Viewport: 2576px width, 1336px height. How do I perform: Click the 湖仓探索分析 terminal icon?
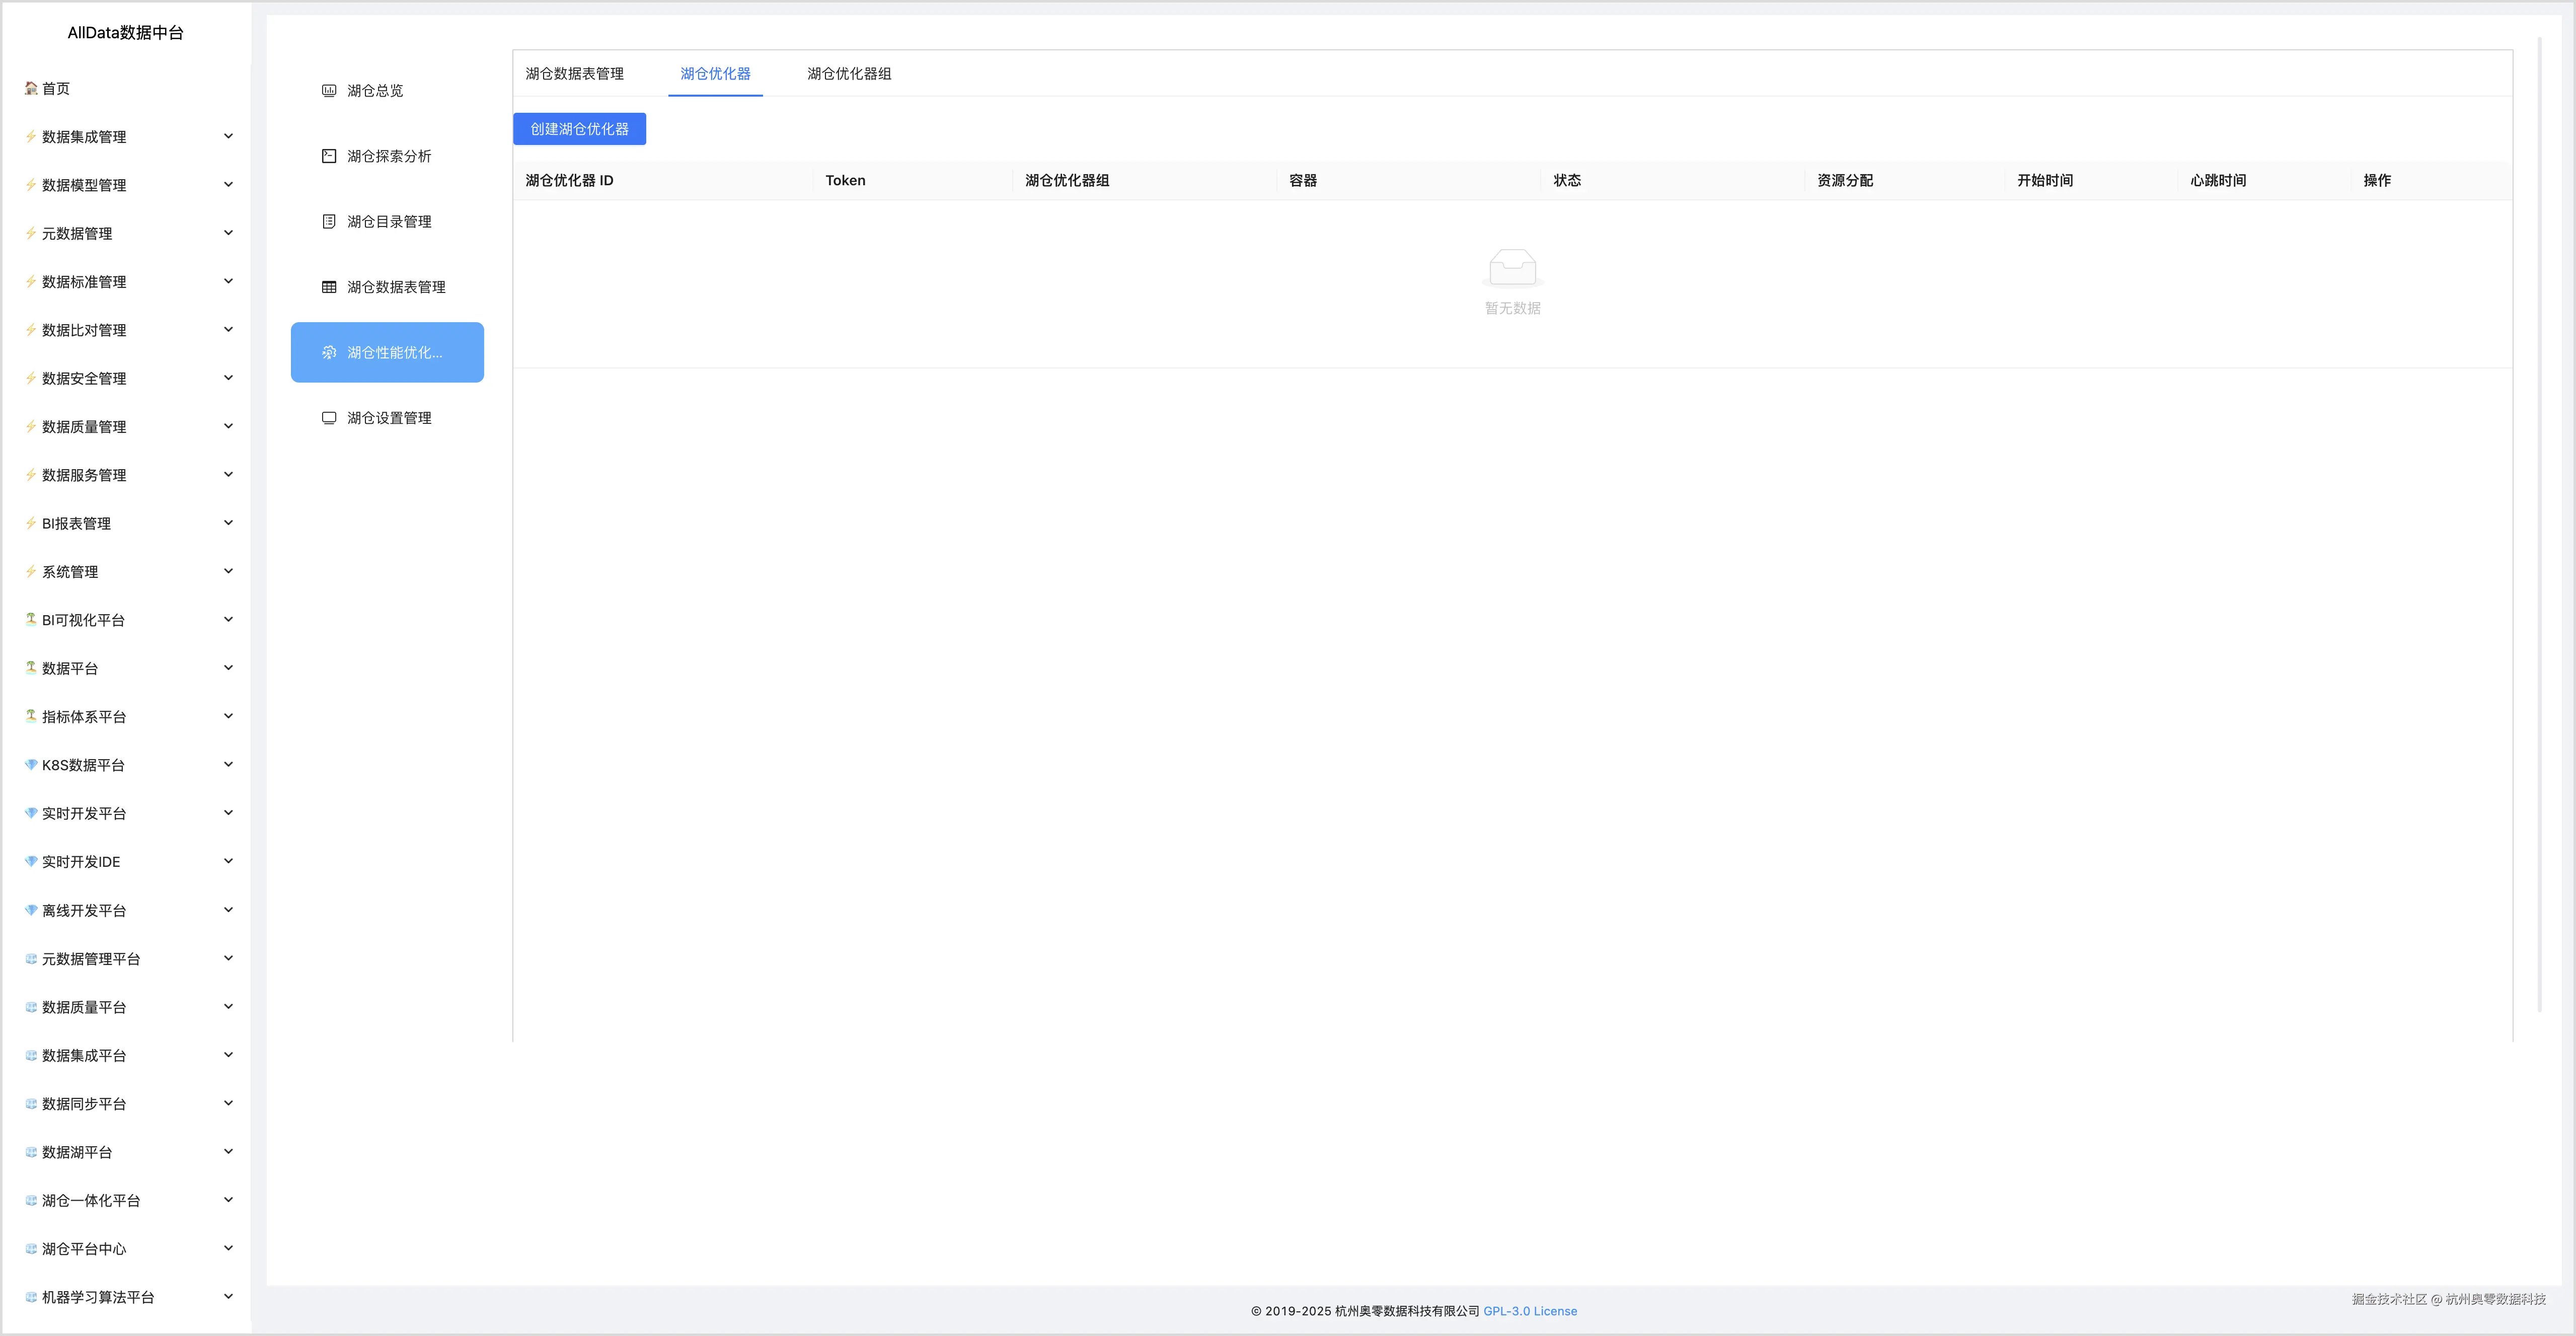[329, 156]
